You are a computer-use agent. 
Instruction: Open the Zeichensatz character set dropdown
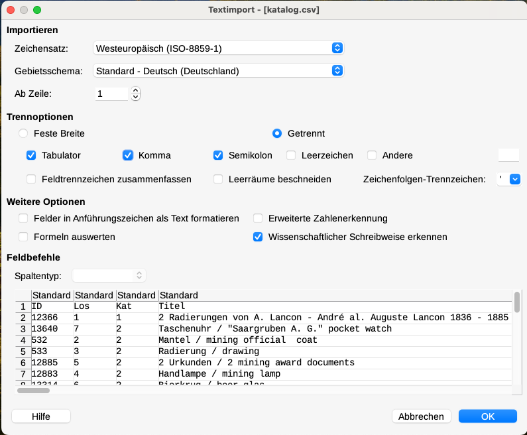pyautogui.click(x=218, y=48)
